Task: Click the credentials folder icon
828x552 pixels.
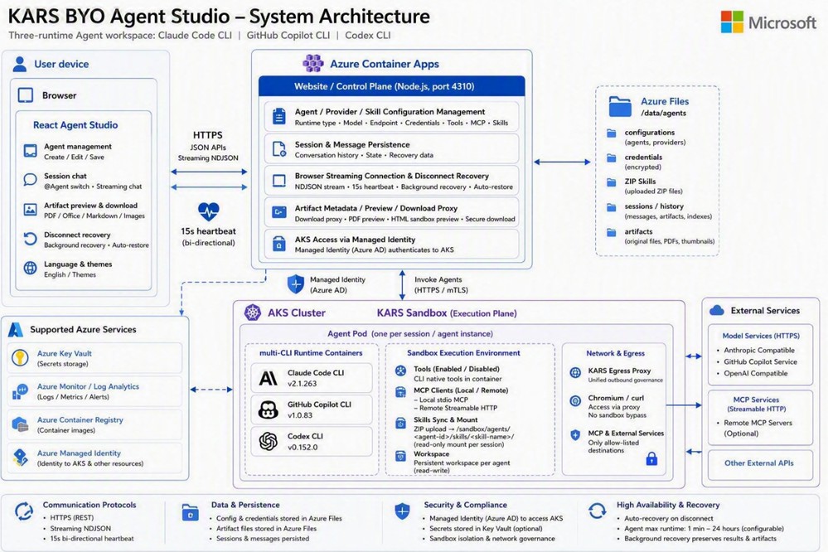Action: [612, 158]
